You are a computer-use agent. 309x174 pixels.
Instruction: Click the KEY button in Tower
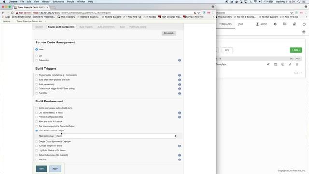tap(227, 50)
